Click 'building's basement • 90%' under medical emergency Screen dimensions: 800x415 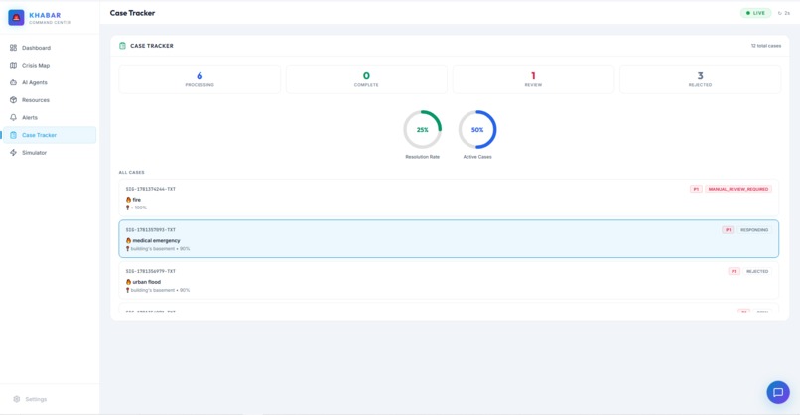point(160,249)
